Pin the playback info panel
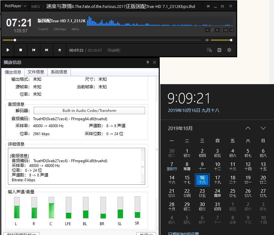Screen dimensions: 274x235 point(148,62)
